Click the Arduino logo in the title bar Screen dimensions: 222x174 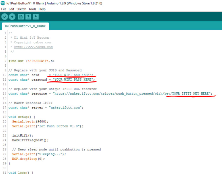pyautogui.click(x=3, y=3)
